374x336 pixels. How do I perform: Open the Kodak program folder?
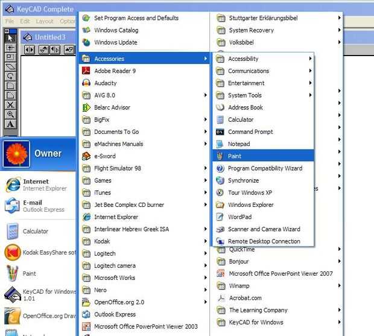click(x=144, y=241)
